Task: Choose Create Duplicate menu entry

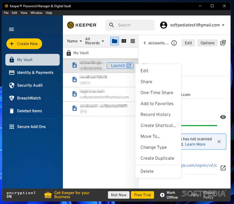Action: (158, 158)
